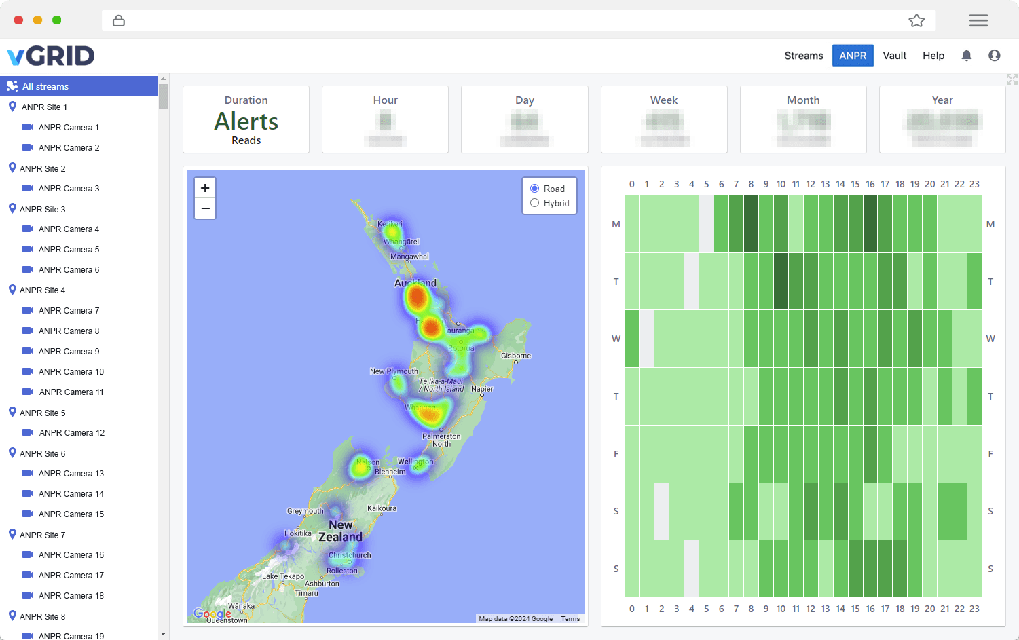
Task: Open the Vault menu item
Action: point(894,56)
